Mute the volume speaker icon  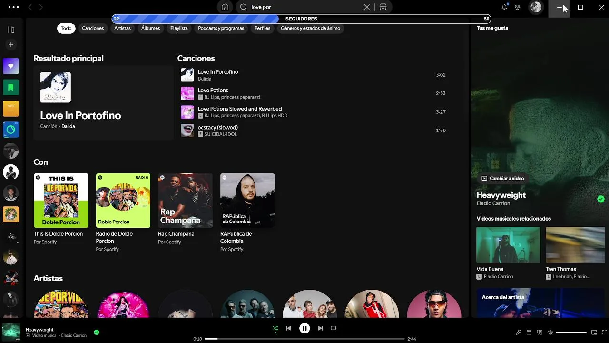(550, 333)
